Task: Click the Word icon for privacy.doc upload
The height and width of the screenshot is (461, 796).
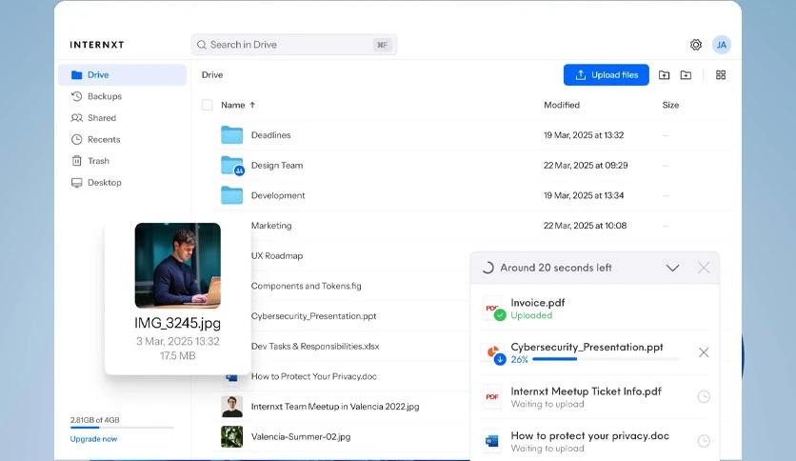Action: (x=492, y=441)
